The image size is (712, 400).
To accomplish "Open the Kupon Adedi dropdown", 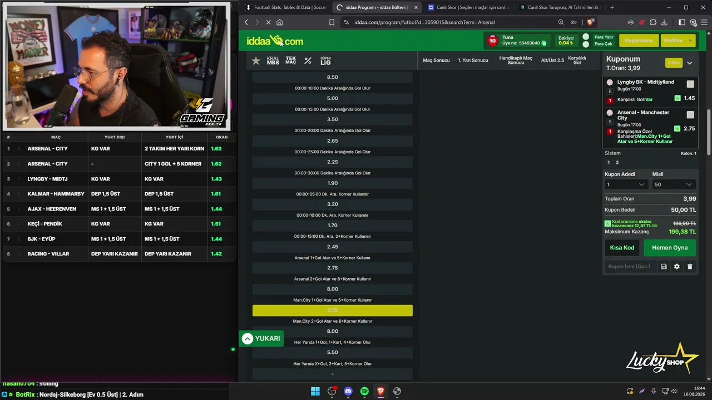I will pyautogui.click(x=626, y=184).
